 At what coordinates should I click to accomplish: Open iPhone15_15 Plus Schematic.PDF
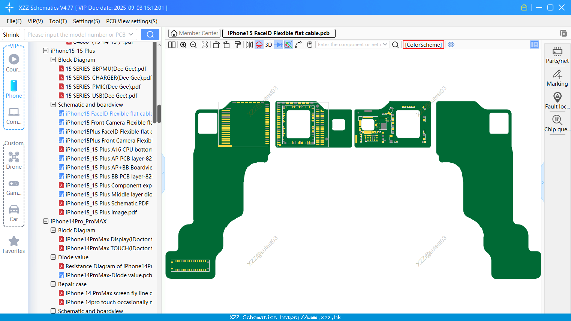point(103,203)
